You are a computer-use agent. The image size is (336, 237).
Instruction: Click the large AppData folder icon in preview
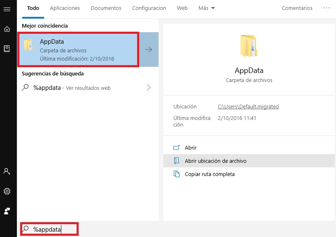pos(249,46)
